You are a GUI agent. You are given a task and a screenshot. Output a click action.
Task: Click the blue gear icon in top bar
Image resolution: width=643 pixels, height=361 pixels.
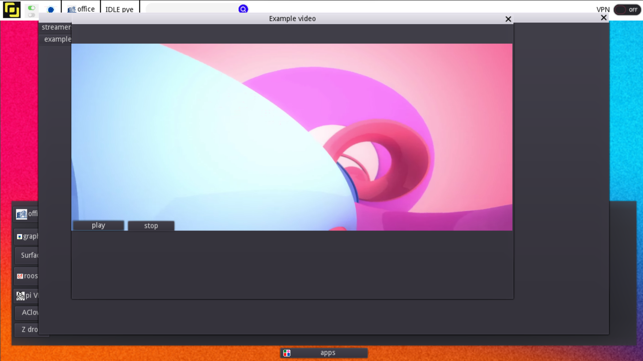pyautogui.click(x=51, y=10)
